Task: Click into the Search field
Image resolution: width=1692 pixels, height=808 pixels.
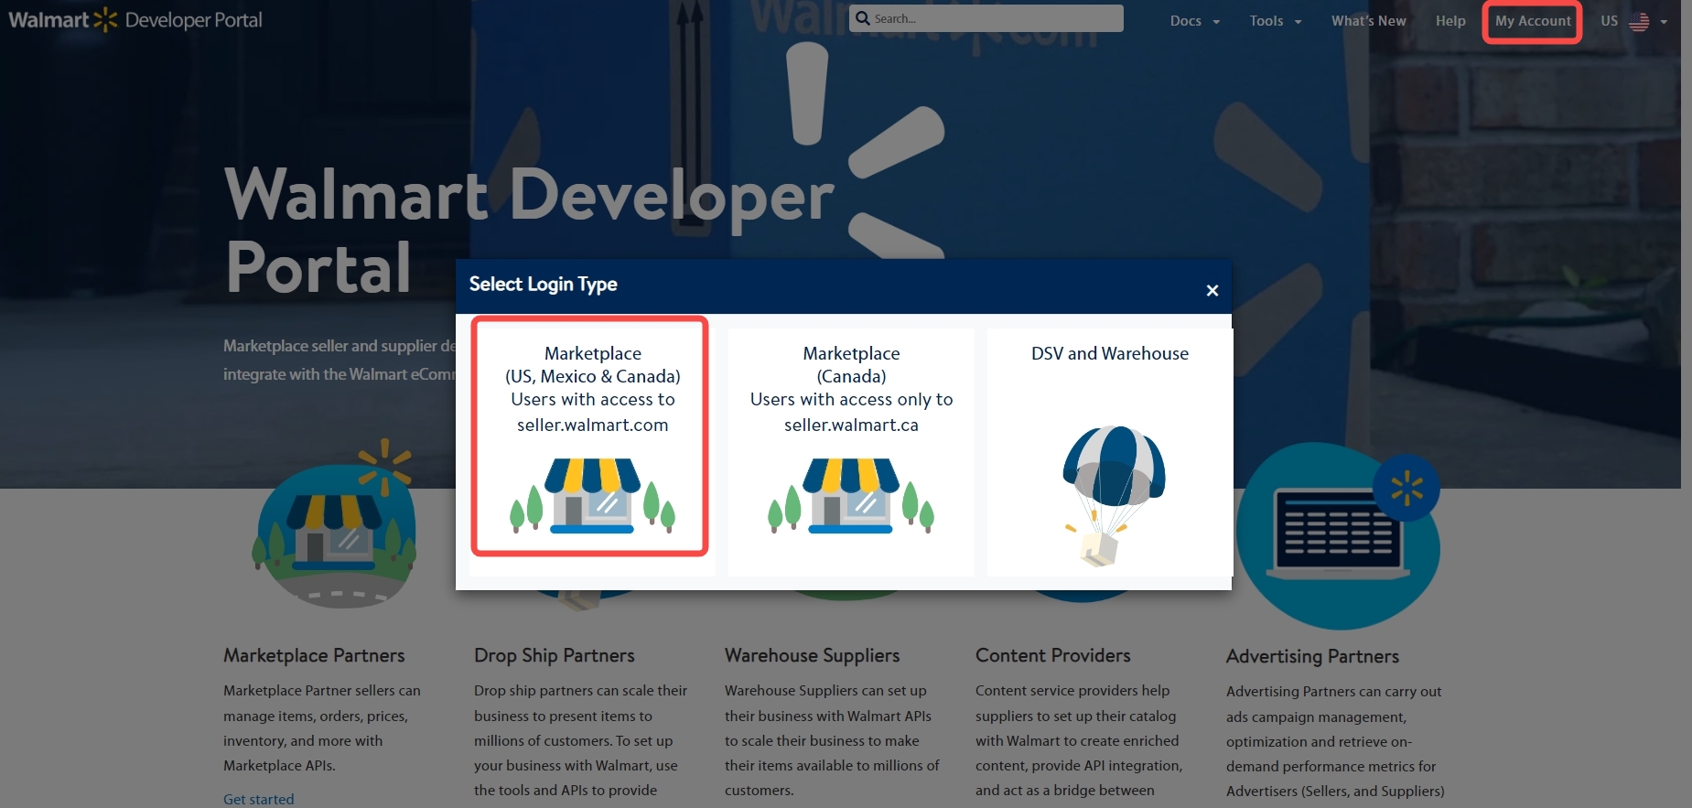Action: point(986,18)
